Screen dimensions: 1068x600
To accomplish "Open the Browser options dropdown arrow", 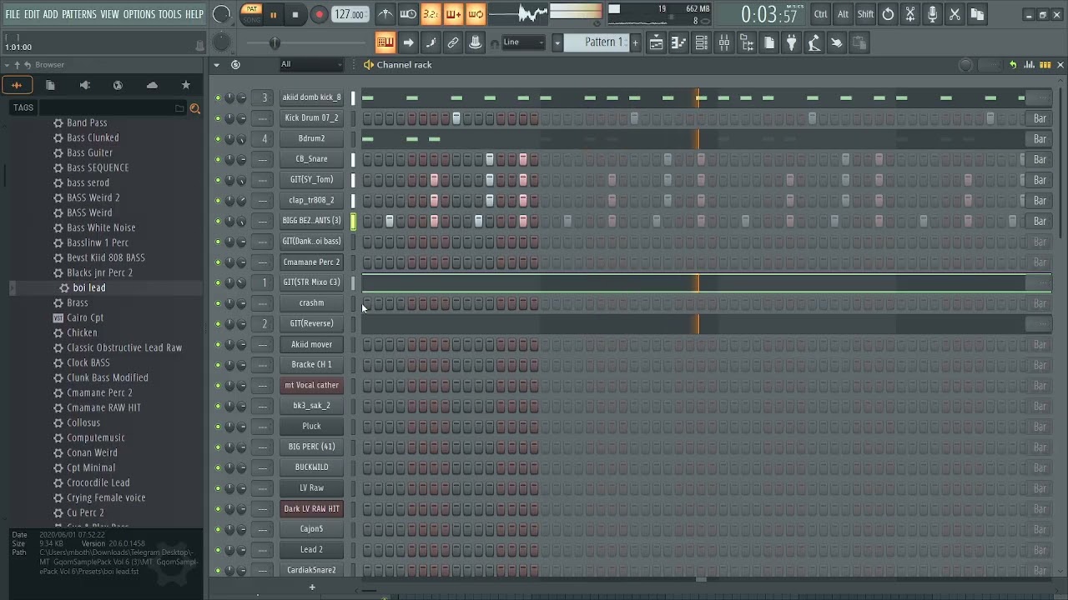I will (x=7, y=65).
